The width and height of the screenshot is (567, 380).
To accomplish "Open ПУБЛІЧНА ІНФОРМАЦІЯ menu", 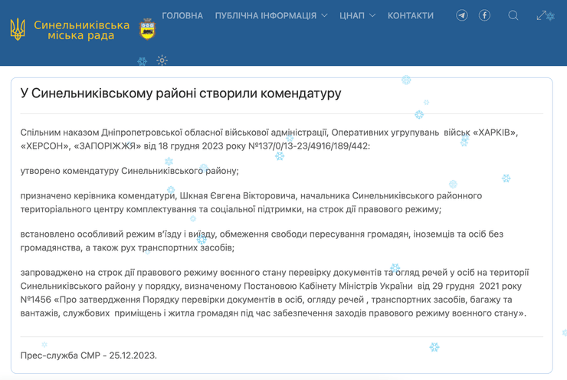I will pyautogui.click(x=266, y=15).
